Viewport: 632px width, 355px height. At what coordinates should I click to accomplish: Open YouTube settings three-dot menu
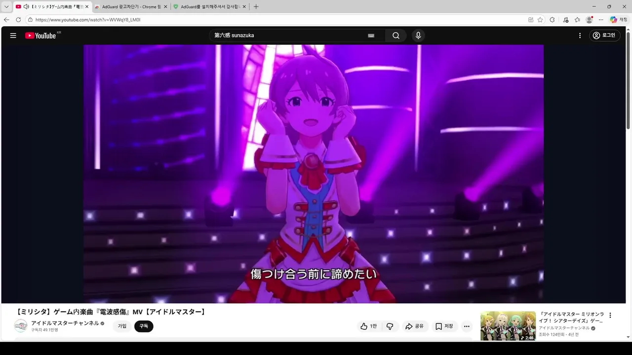tap(580, 35)
